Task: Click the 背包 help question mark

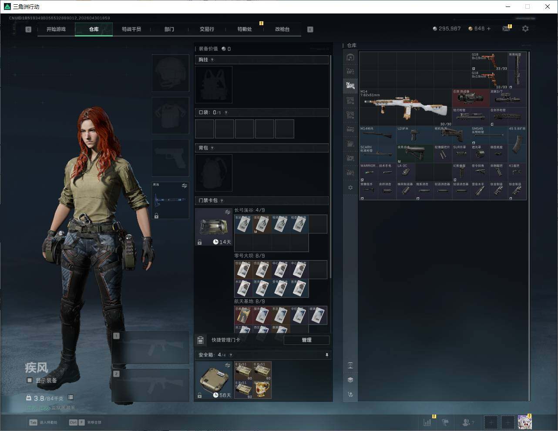Action: point(212,148)
